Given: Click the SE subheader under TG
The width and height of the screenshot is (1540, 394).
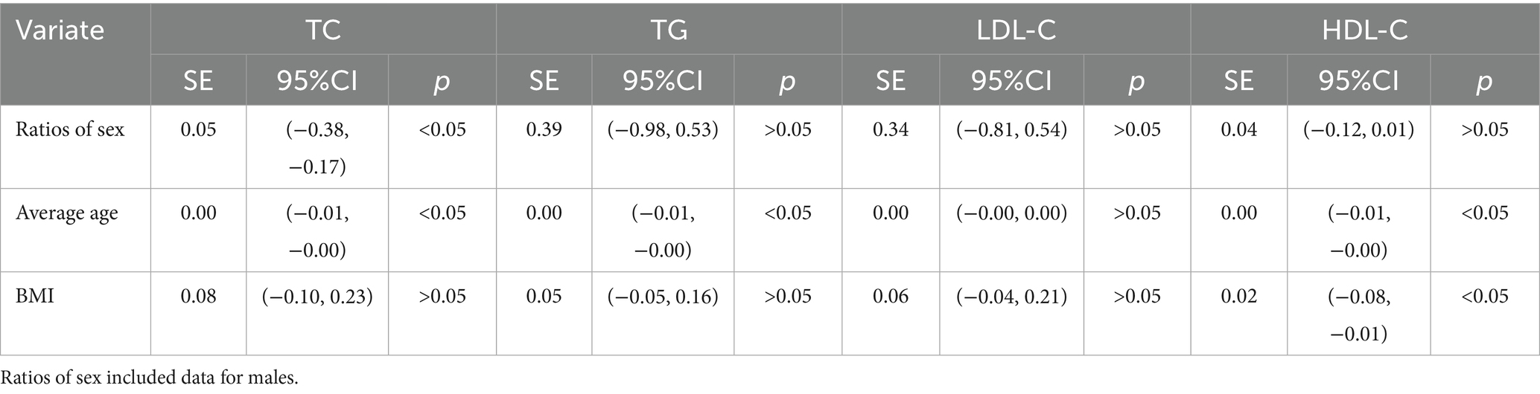Looking at the screenshot, I should click(544, 80).
